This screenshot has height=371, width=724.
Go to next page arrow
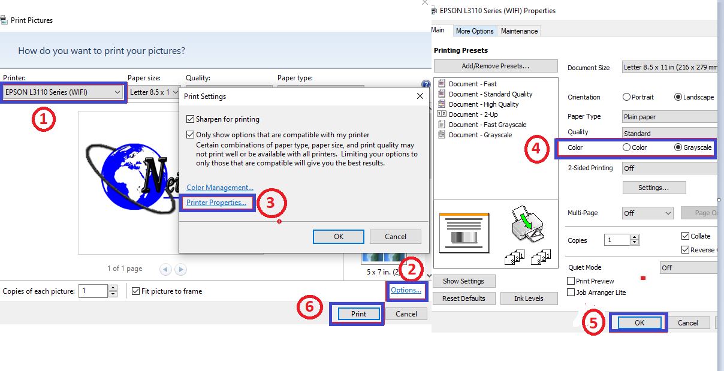pos(180,269)
